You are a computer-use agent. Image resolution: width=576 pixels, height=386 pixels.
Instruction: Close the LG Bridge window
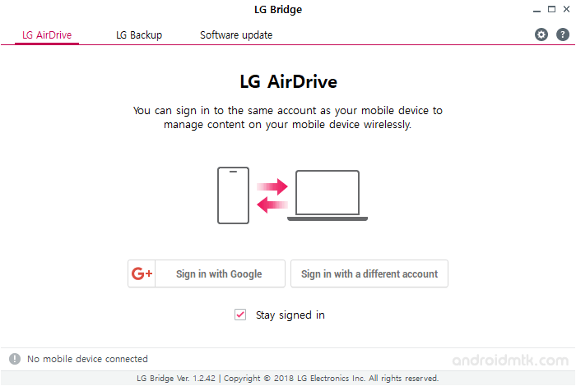point(566,9)
